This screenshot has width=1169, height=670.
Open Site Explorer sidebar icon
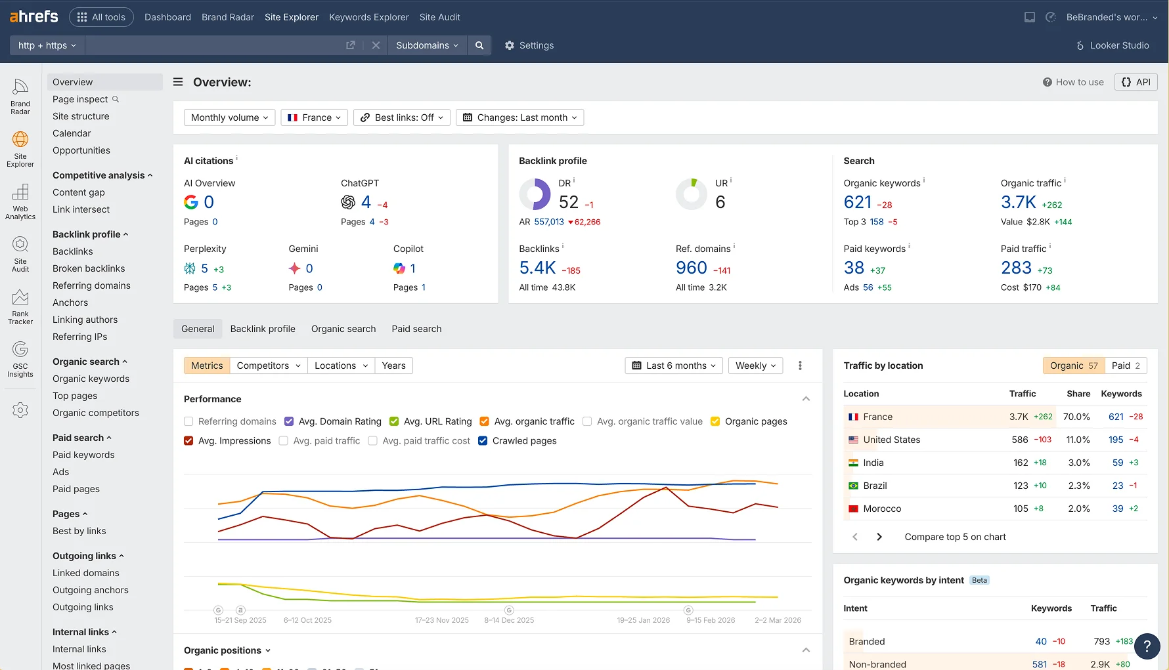[x=20, y=149]
